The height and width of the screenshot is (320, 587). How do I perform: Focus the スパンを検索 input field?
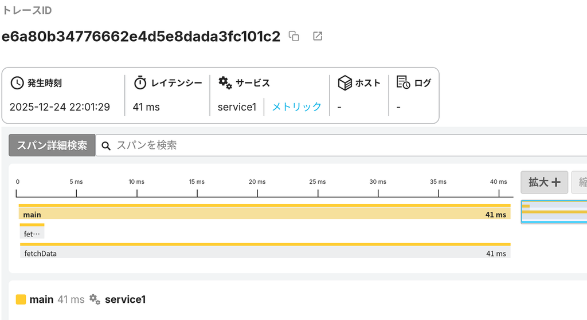point(341,145)
